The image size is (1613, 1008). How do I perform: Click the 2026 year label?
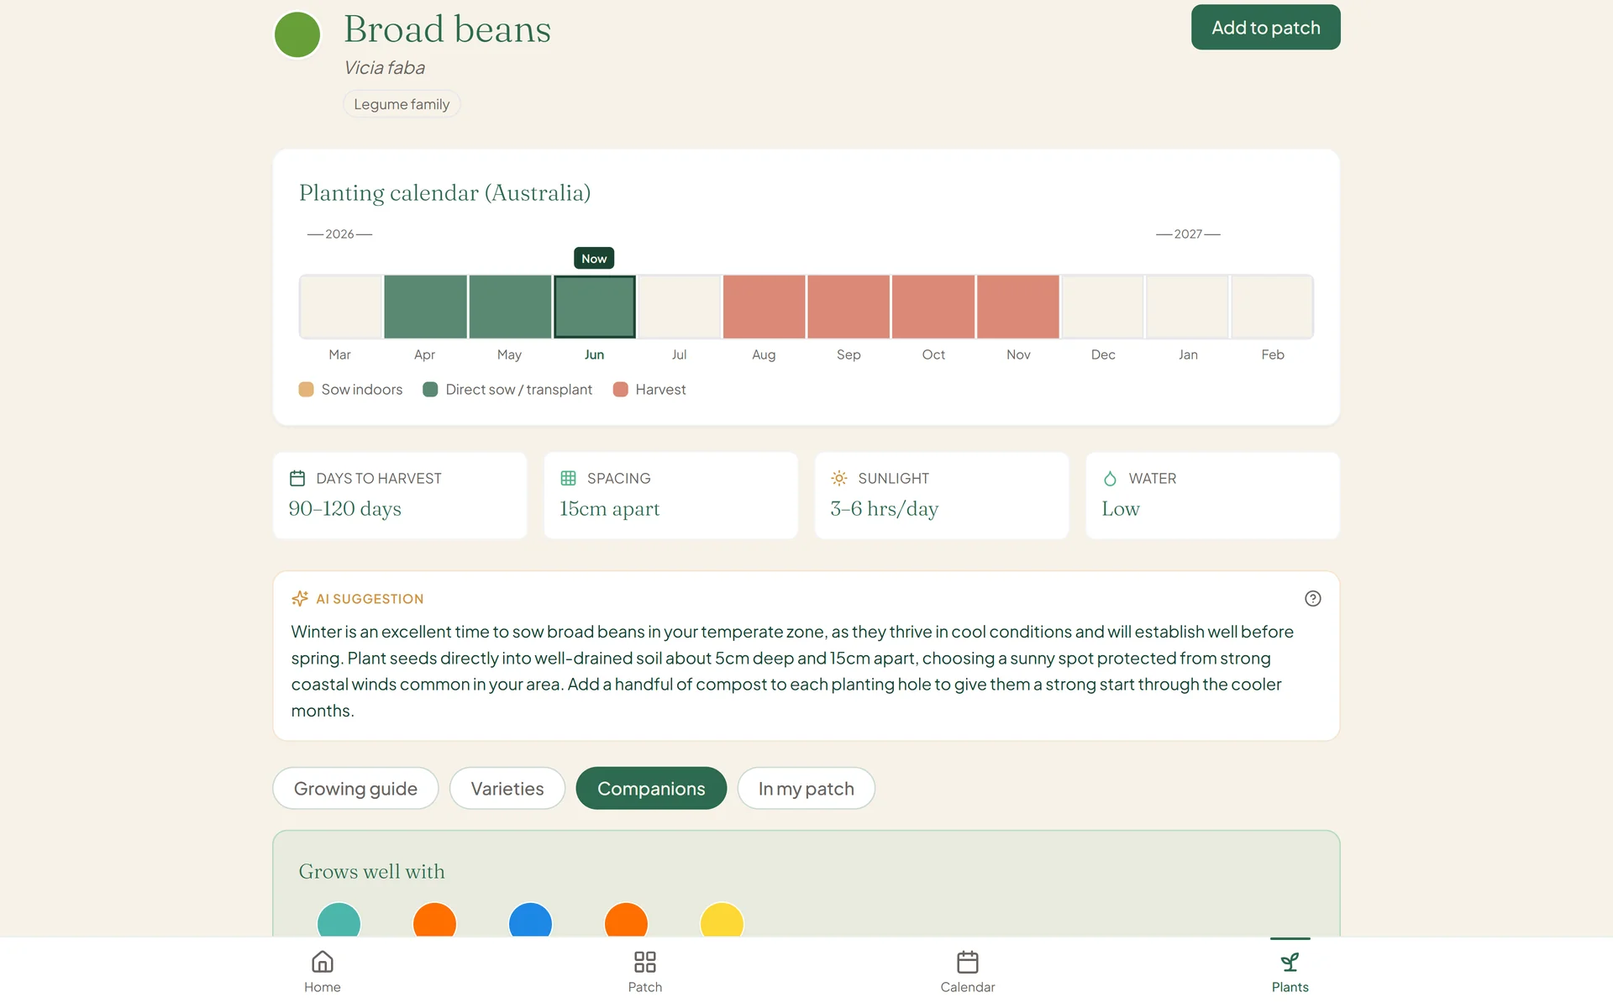coord(339,234)
